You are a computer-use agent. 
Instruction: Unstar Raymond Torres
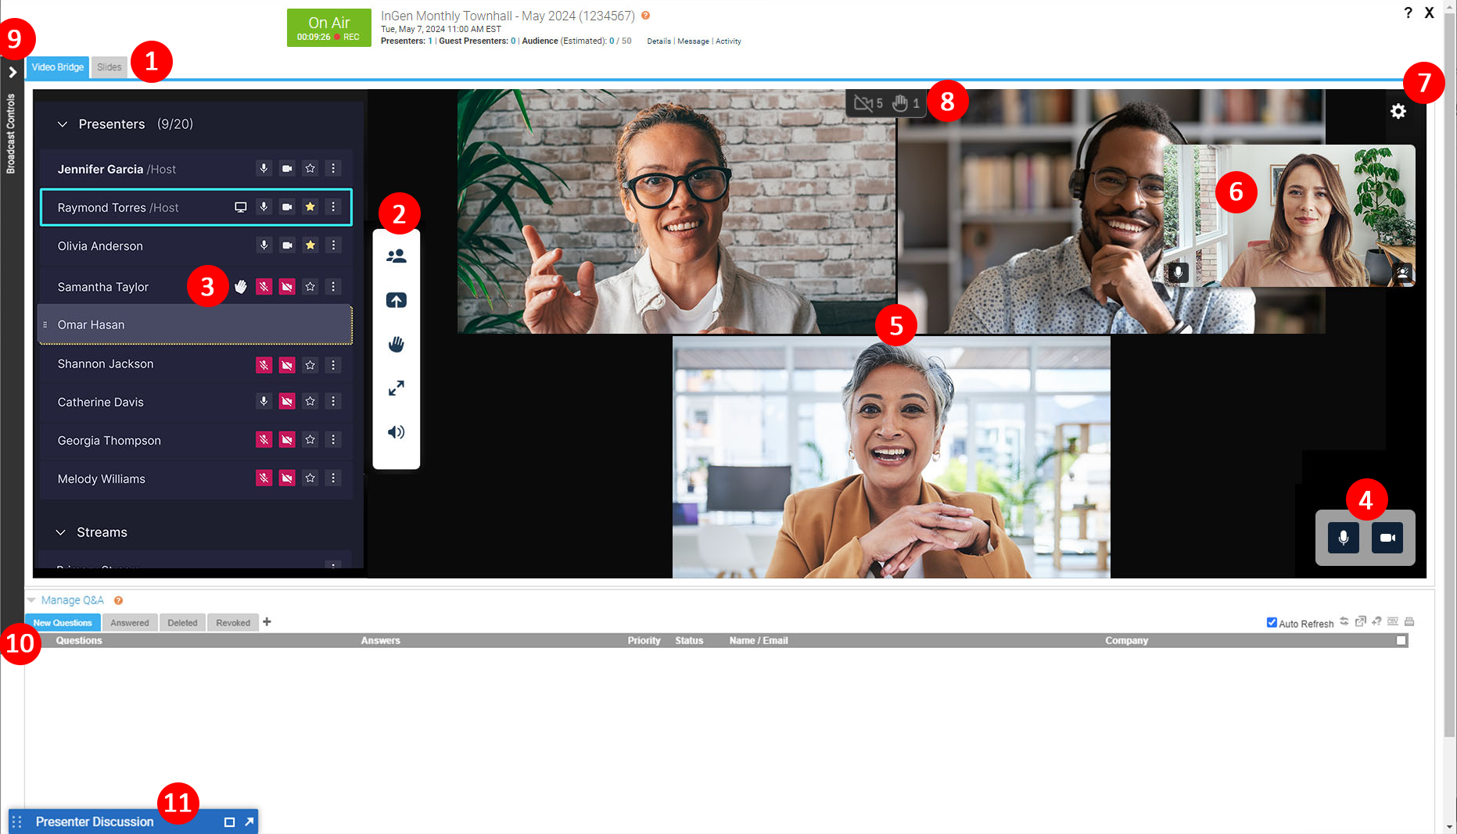pyautogui.click(x=310, y=207)
